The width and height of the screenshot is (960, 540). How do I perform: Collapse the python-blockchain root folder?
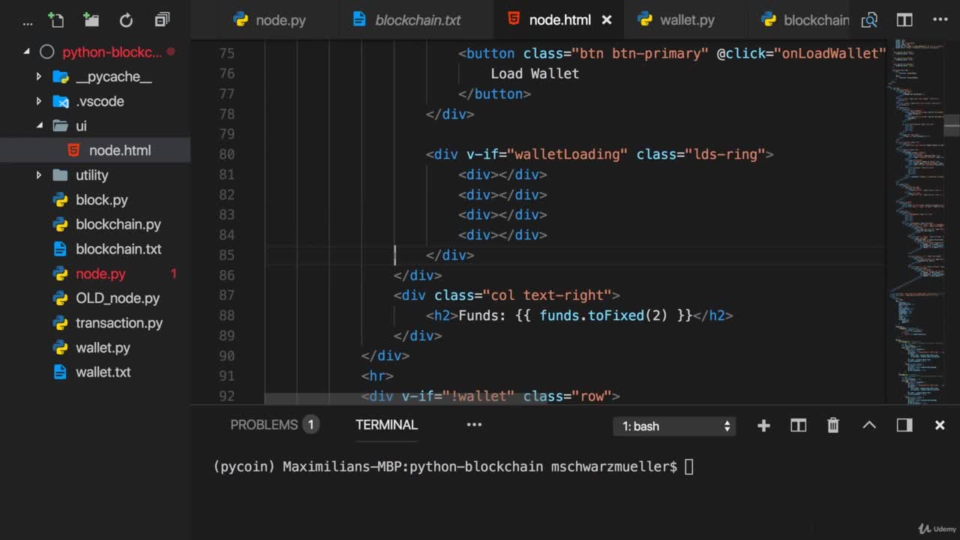[x=27, y=52]
